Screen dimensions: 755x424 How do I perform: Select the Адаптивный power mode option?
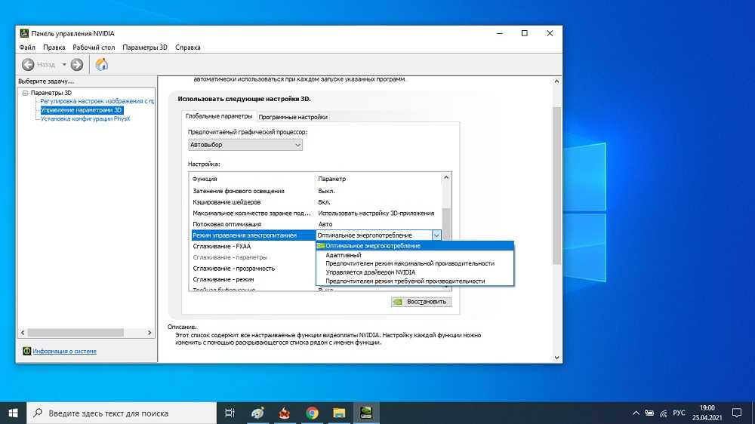[x=343, y=255]
